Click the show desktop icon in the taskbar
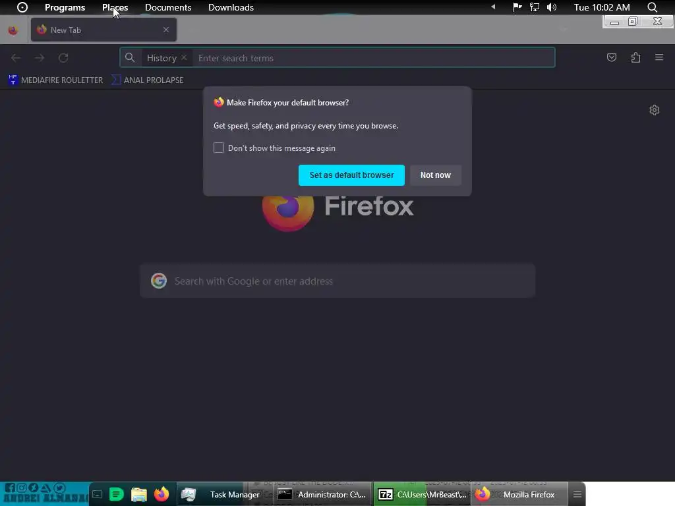This screenshot has width=675, height=506. [x=98, y=494]
